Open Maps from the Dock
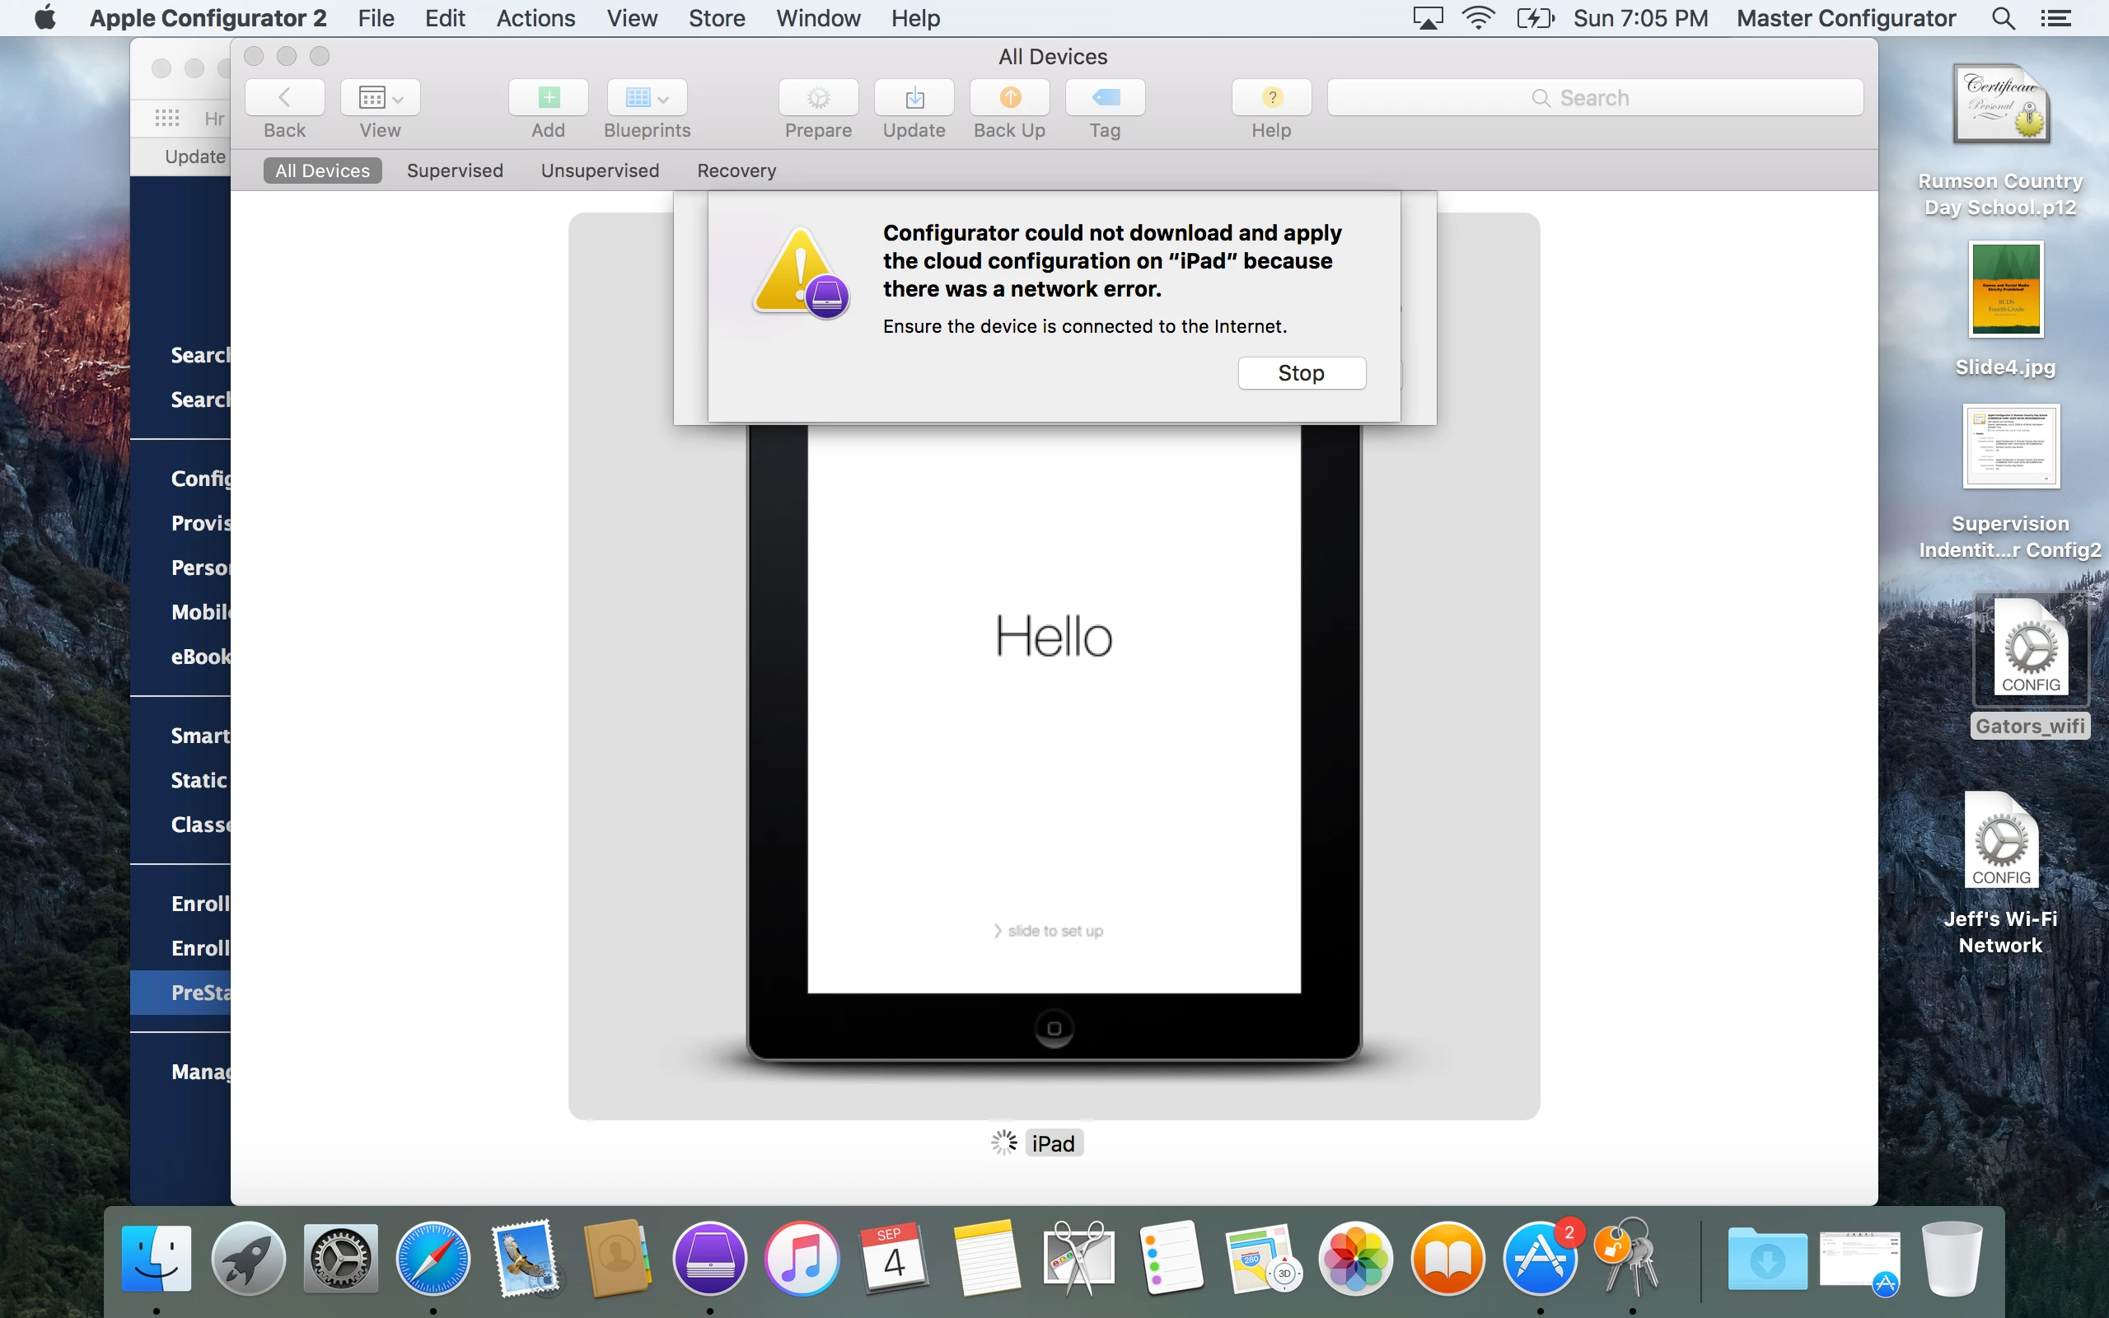 (1263, 1258)
